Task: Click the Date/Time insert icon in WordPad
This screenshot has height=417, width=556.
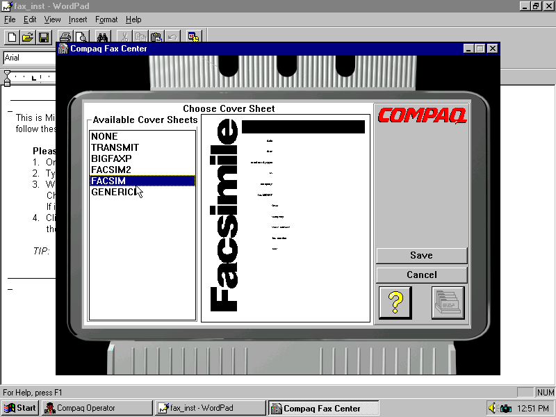Action: (x=194, y=37)
